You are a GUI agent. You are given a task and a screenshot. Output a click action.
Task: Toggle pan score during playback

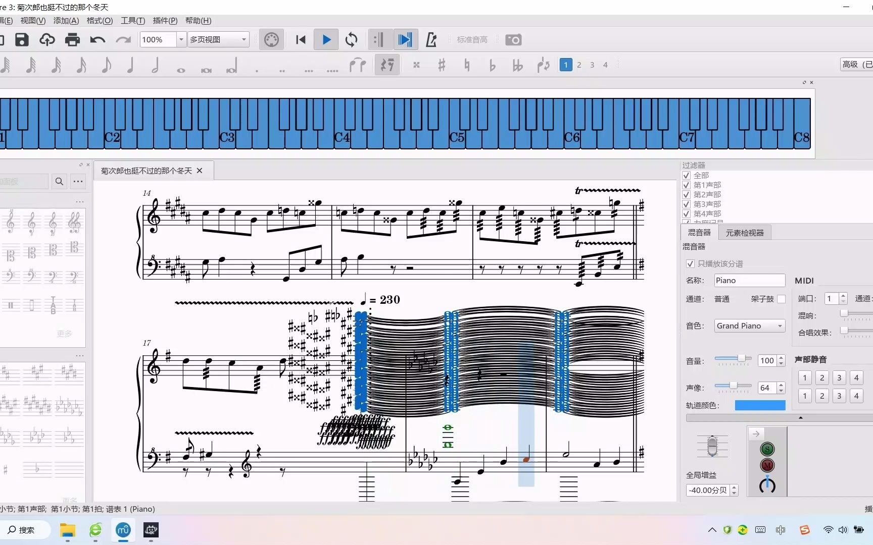pyautogui.click(x=405, y=40)
